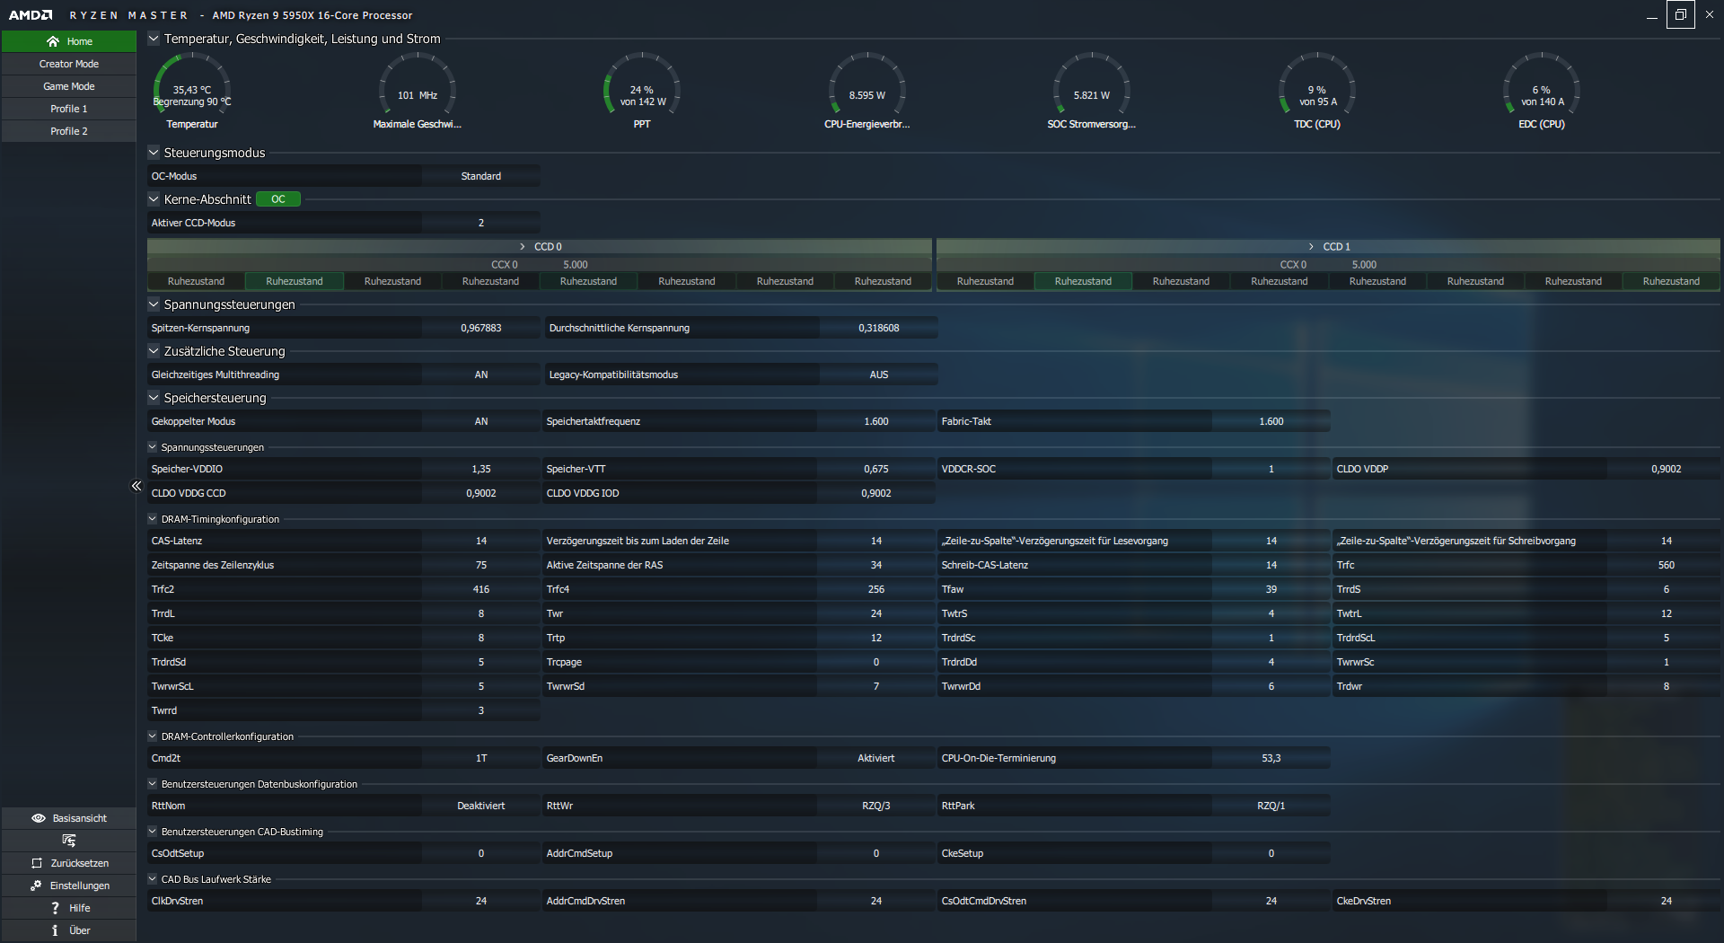Click the Gekoppelter Modus value AN
This screenshot has height=943, width=1724.
481,421
